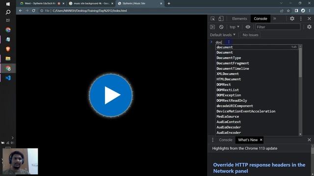Open Visual Studio Code from taskbar

pos(8,78)
